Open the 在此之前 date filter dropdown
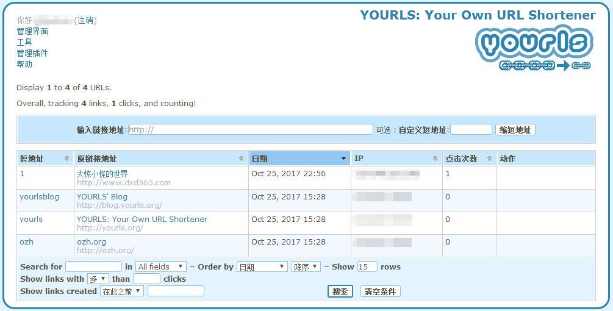The height and width of the screenshot is (311, 613). [122, 291]
